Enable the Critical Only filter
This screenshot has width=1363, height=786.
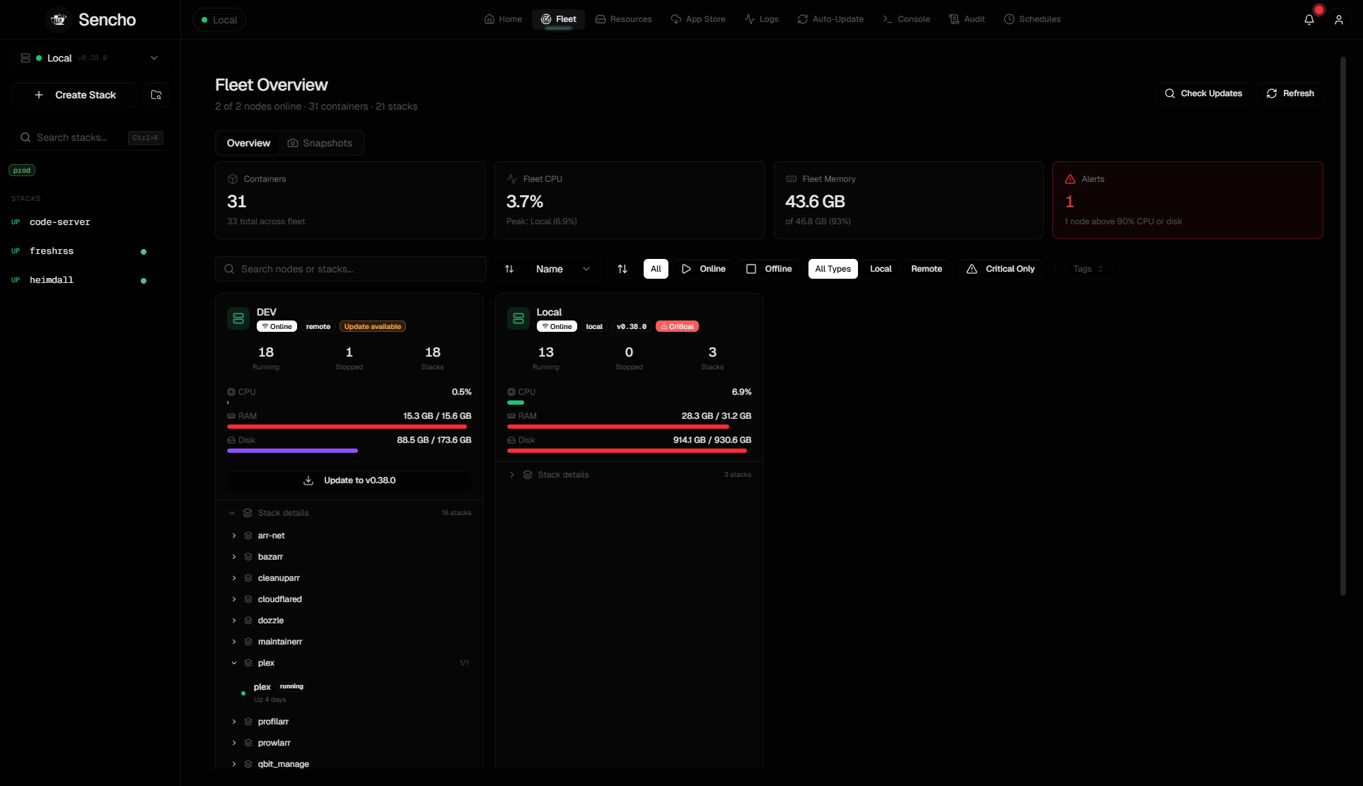(1001, 269)
